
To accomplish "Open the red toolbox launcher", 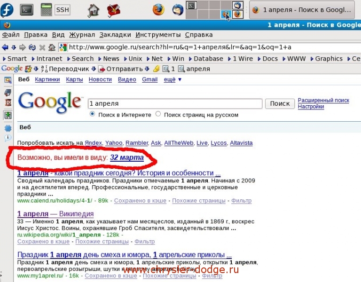I will tap(113, 11).
